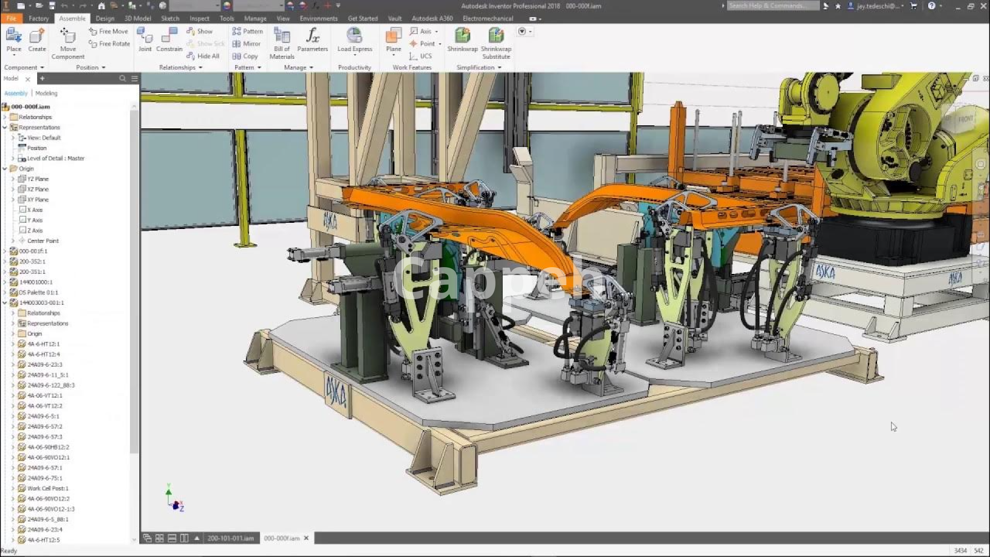Switch to the Inspect ribbon tab
The image size is (990, 557).
pyautogui.click(x=199, y=19)
